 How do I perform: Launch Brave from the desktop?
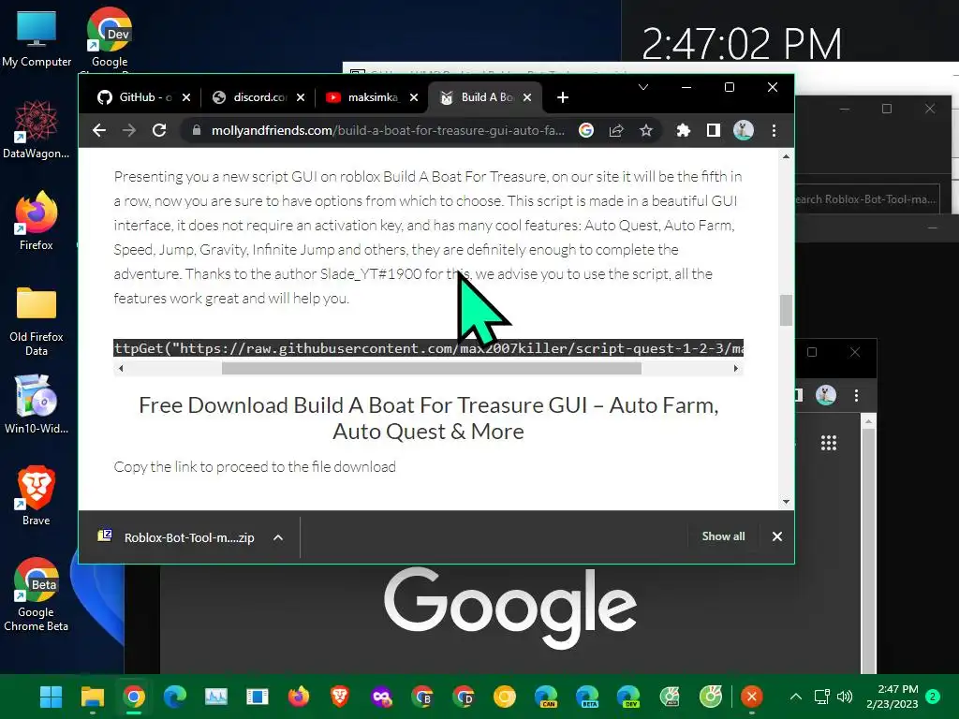37,496
